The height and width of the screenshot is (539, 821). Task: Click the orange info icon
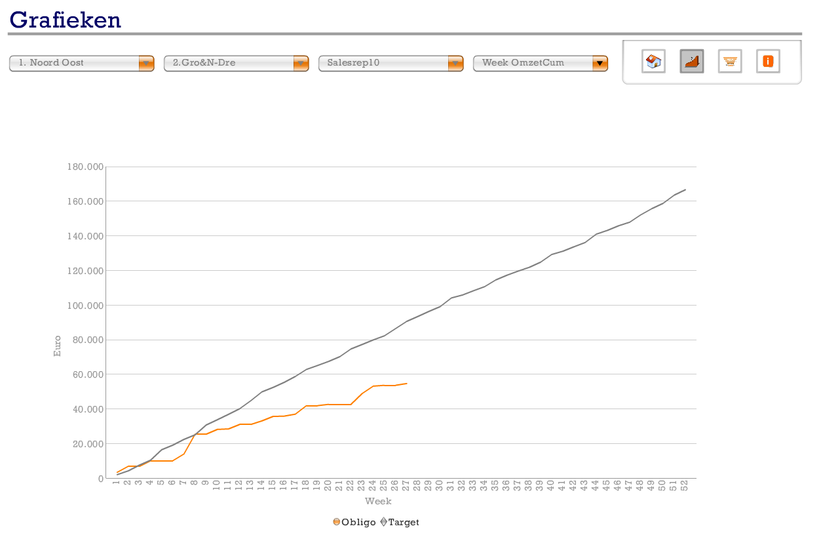[x=768, y=62]
